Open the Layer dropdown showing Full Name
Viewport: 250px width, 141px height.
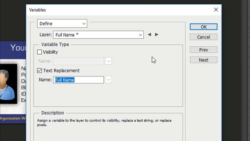98,35
